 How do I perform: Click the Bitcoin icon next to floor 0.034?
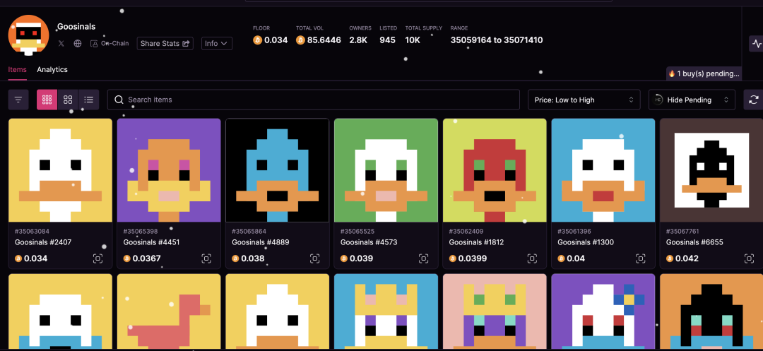click(257, 40)
